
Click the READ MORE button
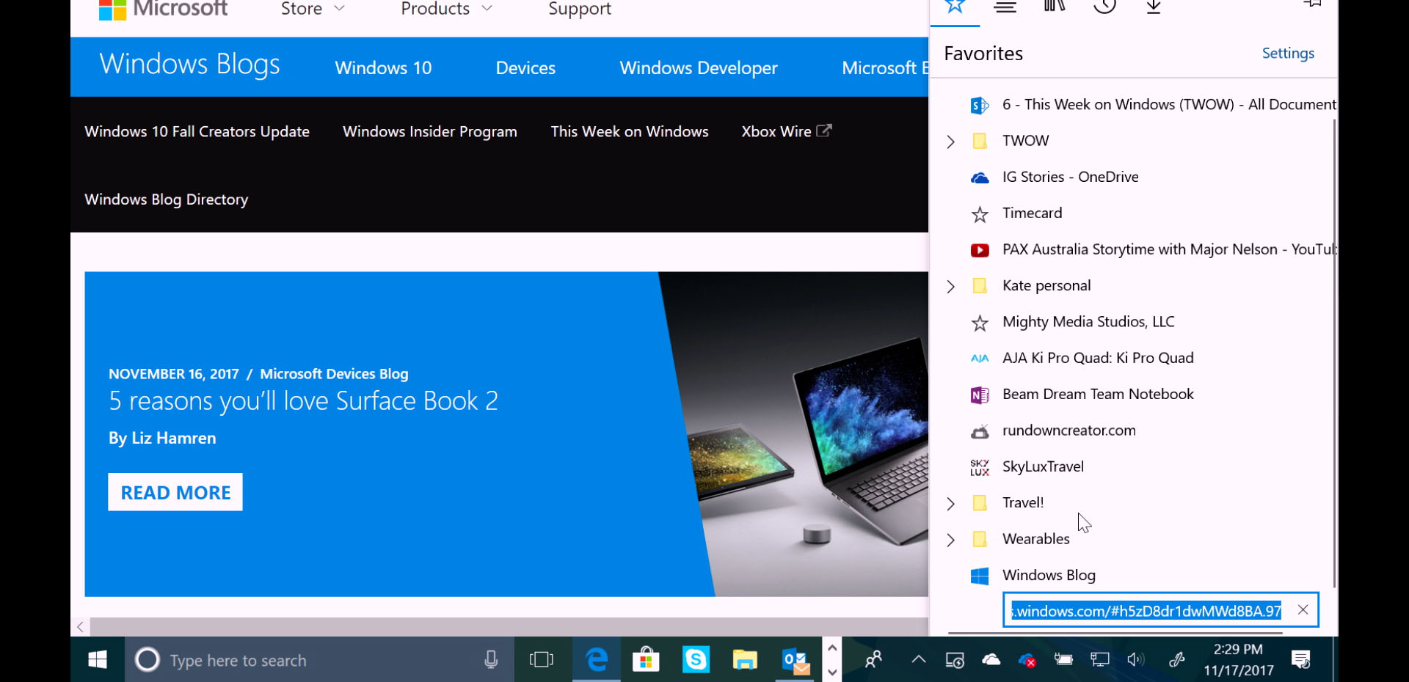pos(175,492)
